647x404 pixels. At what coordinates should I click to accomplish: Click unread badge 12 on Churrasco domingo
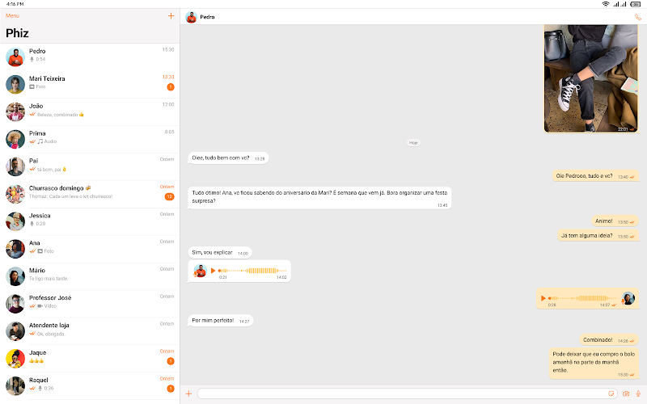(170, 196)
